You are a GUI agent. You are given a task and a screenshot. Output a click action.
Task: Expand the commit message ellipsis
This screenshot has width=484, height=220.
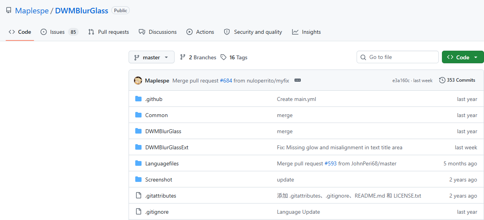click(x=298, y=80)
